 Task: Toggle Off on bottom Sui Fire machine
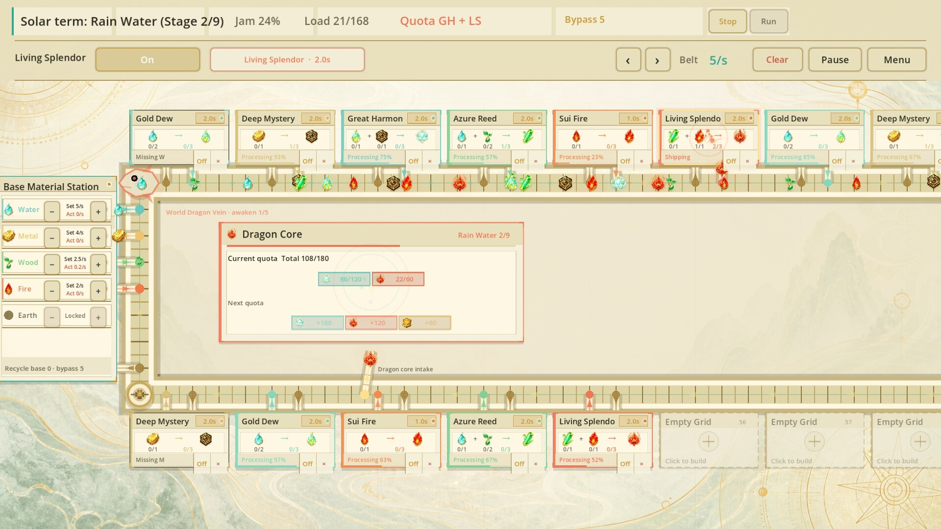414,463
